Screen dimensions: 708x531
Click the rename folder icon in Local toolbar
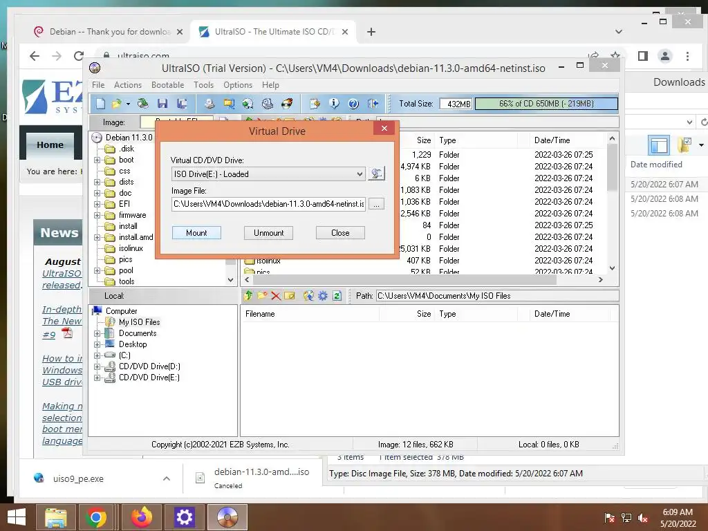[290, 296]
